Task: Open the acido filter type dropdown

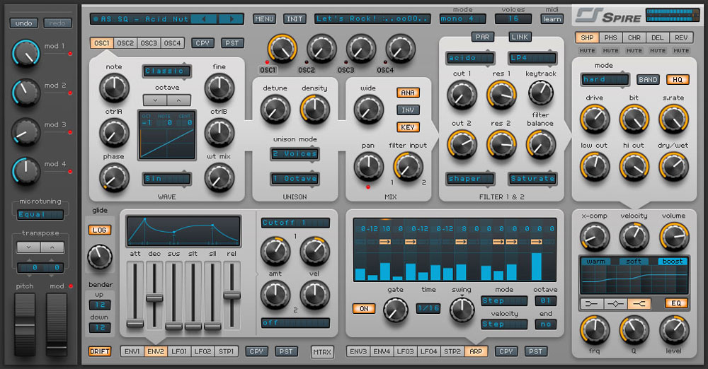Action: tap(470, 58)
